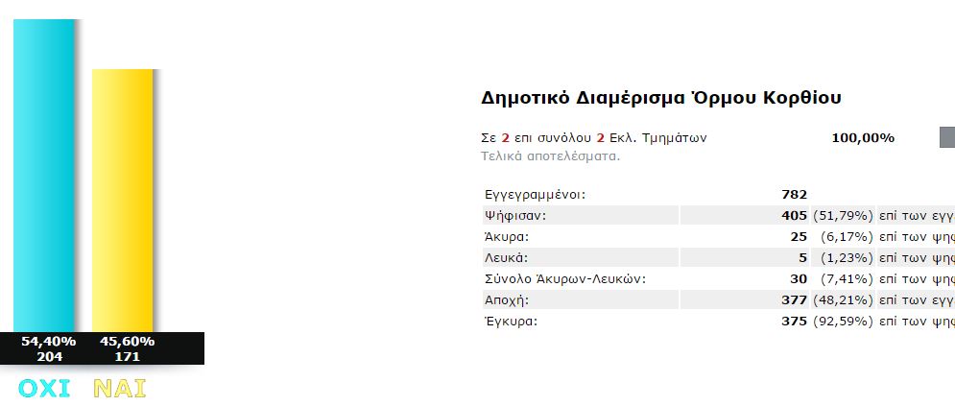Click the cyan OXI vote bar
The height and width of the screenshot is (406, 955).
coord(44,176)
